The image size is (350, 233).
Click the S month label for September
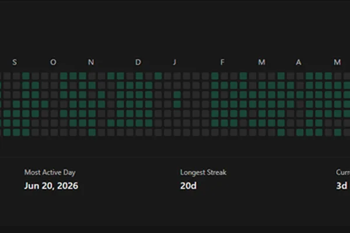[x=15, y=62]
